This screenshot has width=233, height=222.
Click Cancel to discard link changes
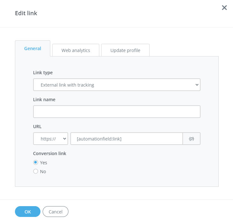tap(55, 212)
